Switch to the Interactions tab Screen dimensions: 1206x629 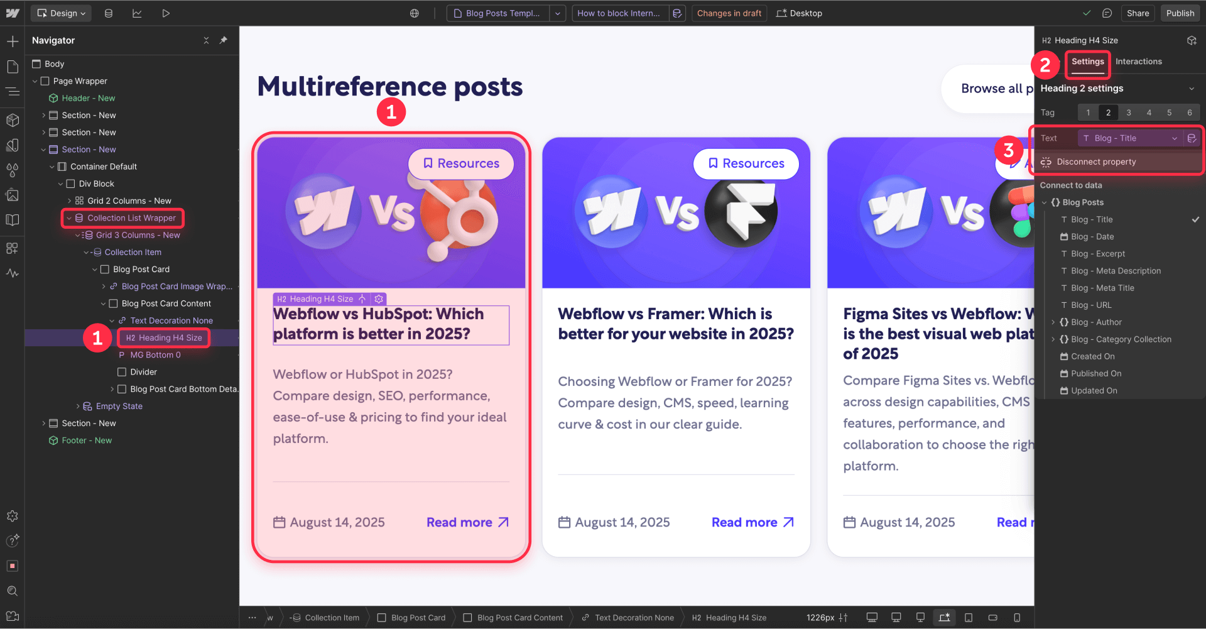click(1138, 62)
